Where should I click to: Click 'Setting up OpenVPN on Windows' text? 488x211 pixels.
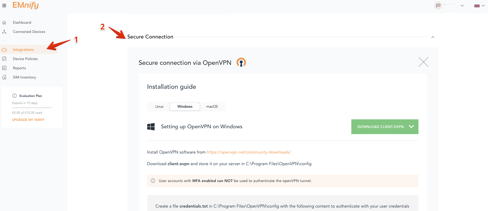click(x=201, y=127)
